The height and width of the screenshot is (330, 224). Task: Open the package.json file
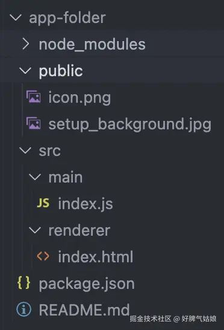pyautogui.click(x=87, y=283)
